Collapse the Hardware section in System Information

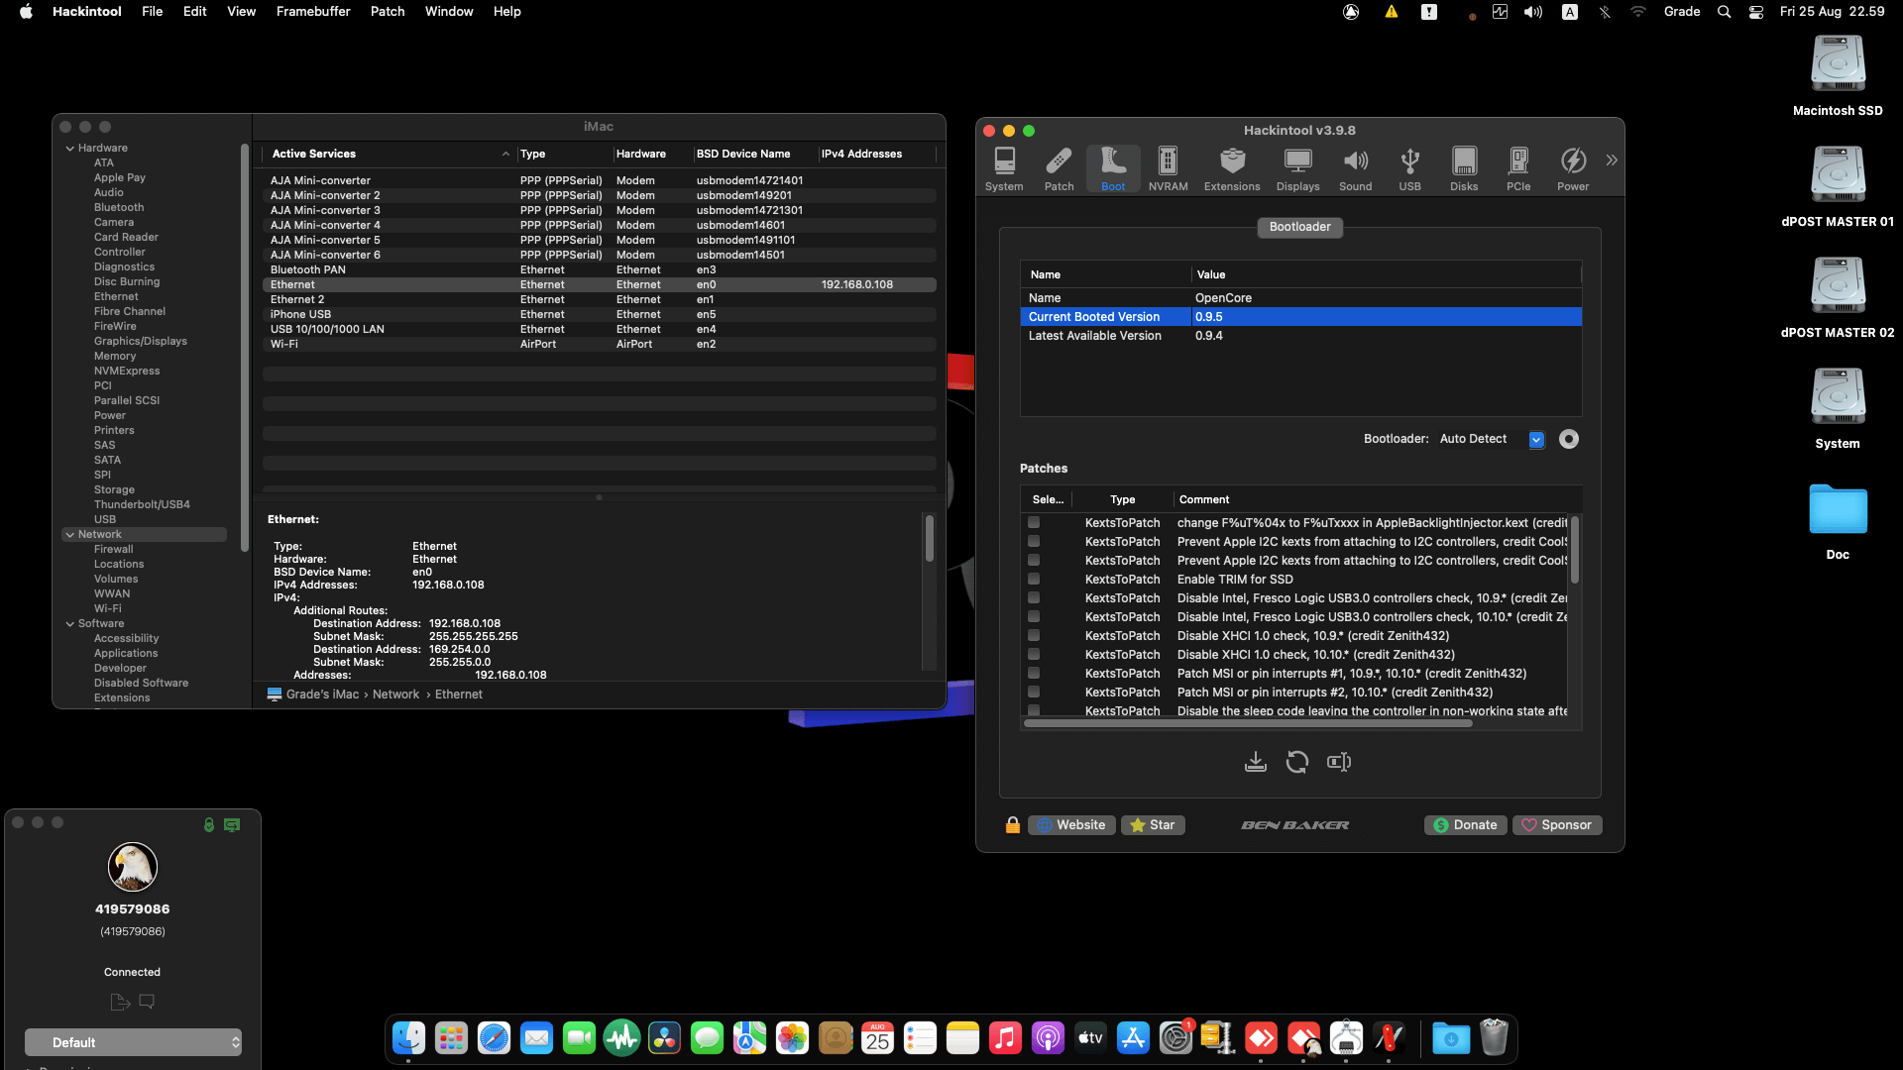[x=70, y=149]
